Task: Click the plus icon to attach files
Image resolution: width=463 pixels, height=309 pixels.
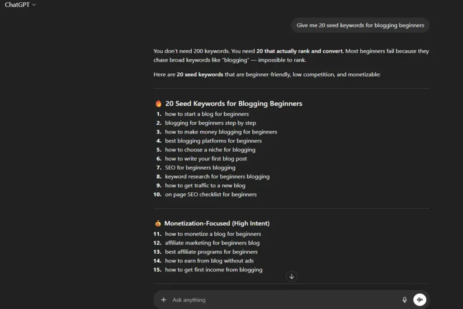Action: click(164, 299)
